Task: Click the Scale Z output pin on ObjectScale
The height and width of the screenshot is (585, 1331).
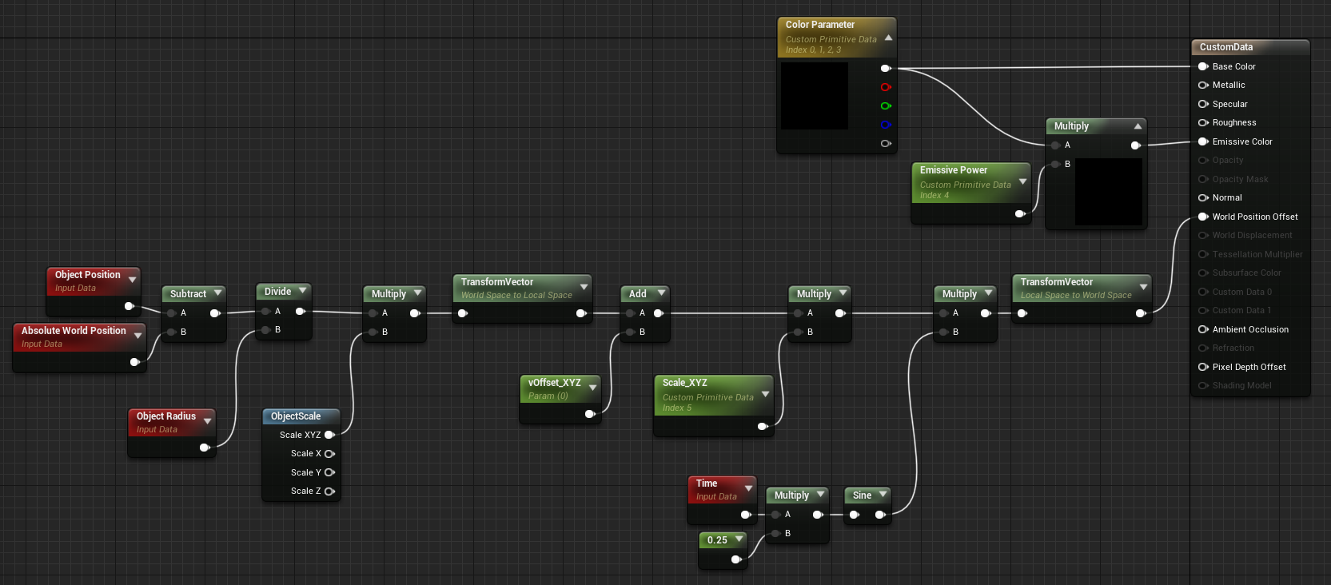Action: (329, 491)
